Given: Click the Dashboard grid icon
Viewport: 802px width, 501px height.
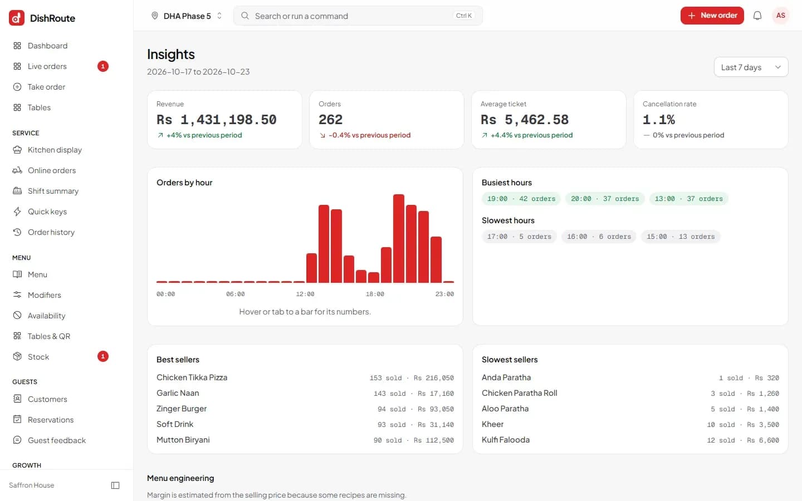Looking at the screenshot, I should tap(17, 46).
